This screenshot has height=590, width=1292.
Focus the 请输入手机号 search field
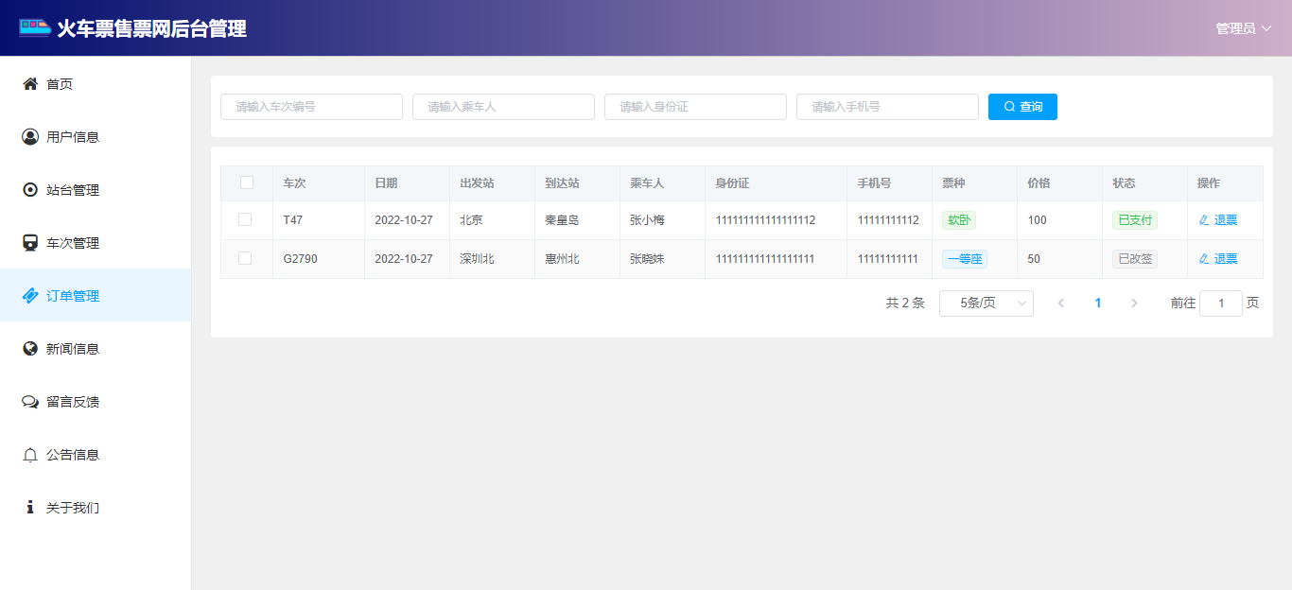pyautogui.click(x=886, y=107)
